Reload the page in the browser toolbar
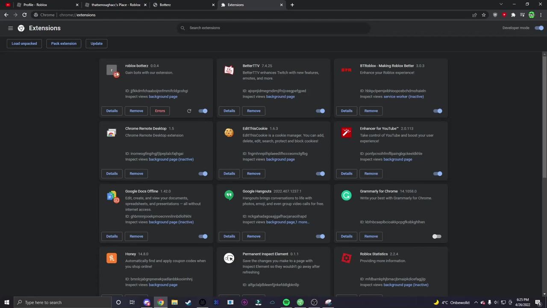547x308 pixels. (x=24, y=15)
